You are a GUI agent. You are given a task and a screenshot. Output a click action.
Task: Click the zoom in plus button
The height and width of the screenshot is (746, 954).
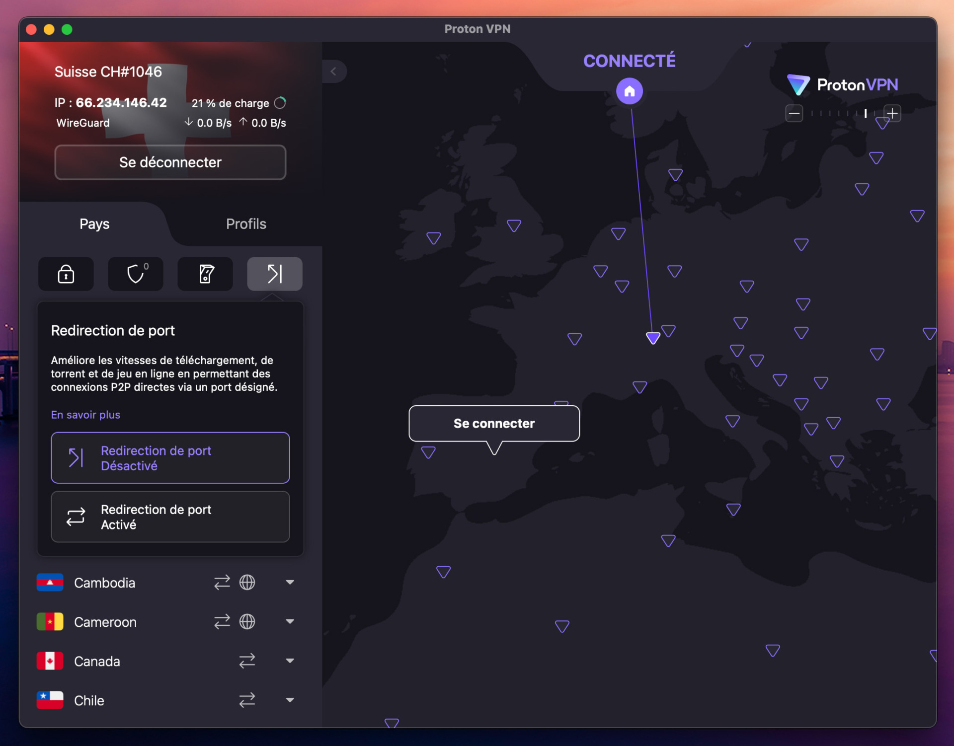tap(892, 114)
